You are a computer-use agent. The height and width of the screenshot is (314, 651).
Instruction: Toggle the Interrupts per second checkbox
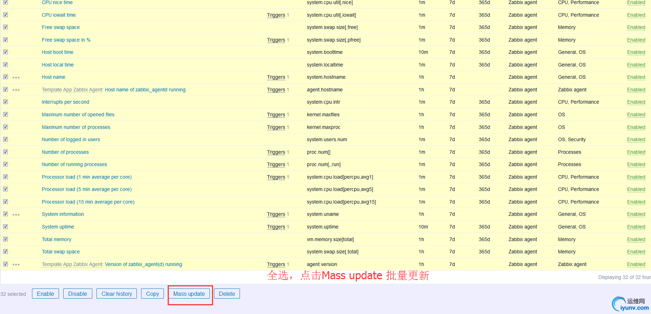[6, 102]
